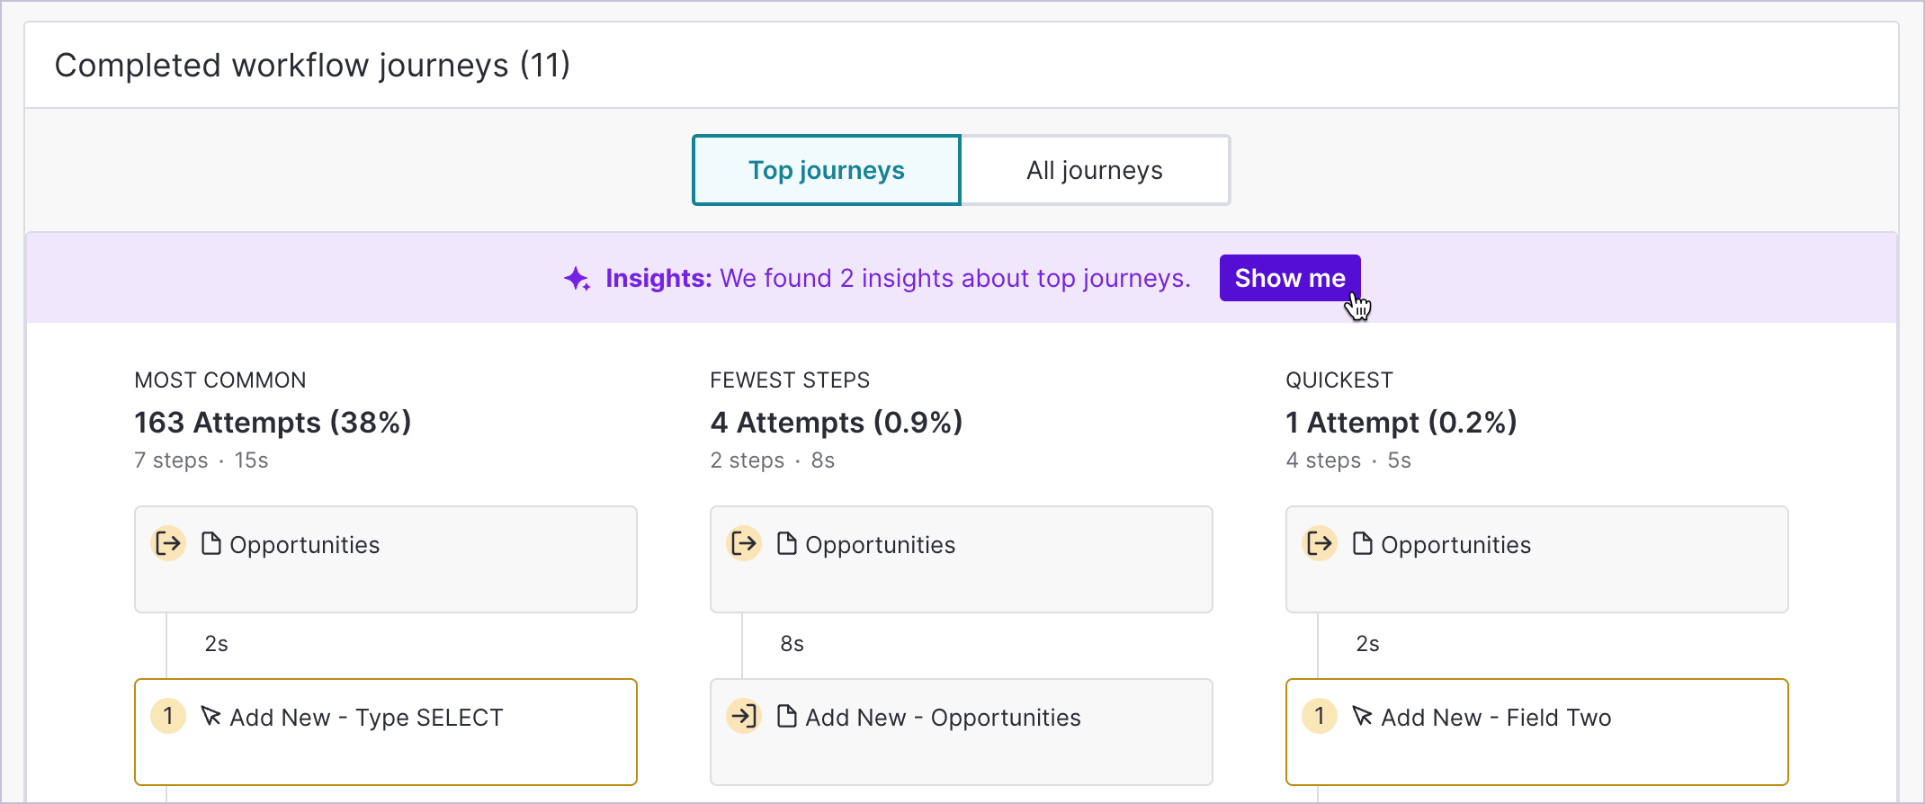Viewport: 1925px width, 804px height.
Task: Select the 163 Attempts (38%) journey heading
Action: click(x=273, y=422)
